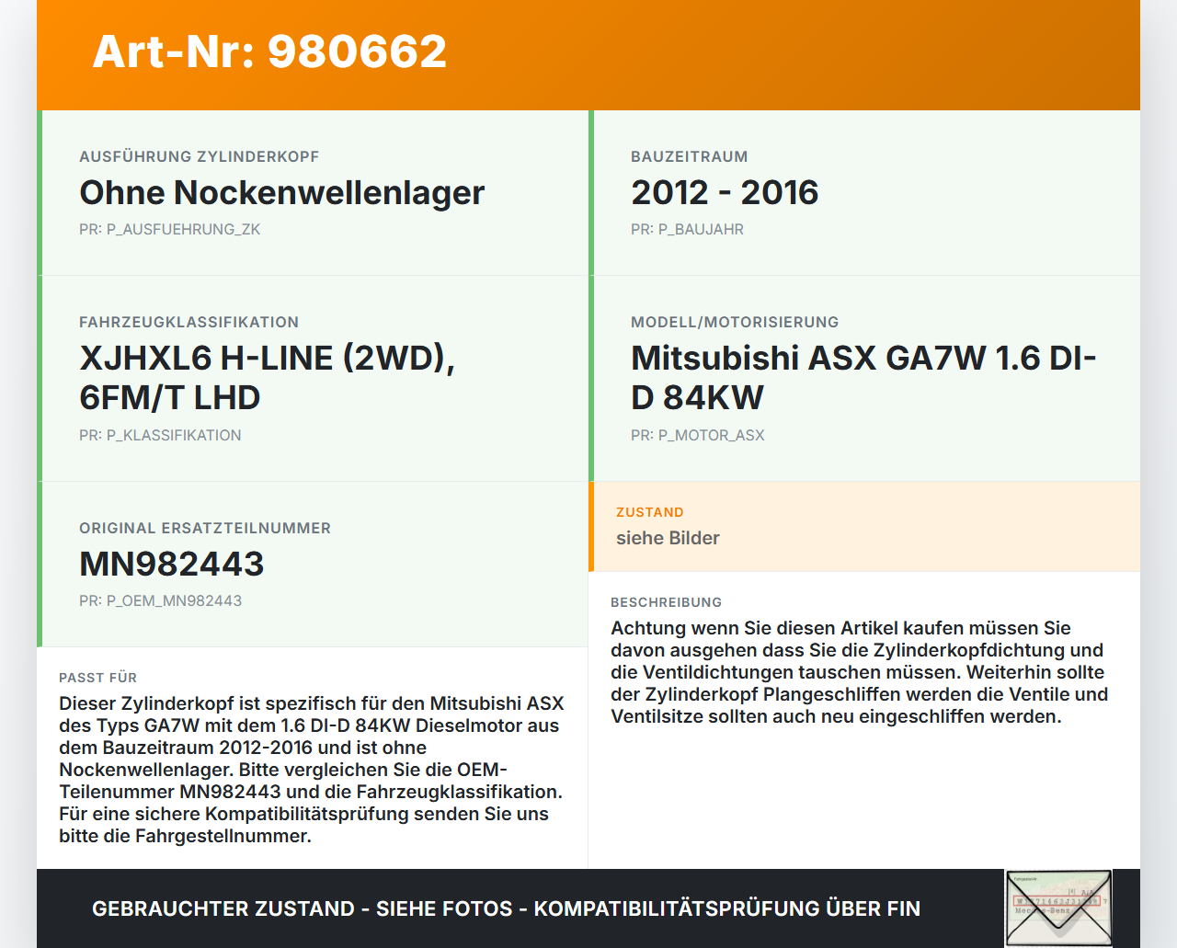
Task: Click the green accent bar beside MN982443
Action: click(x=39, y=563)
